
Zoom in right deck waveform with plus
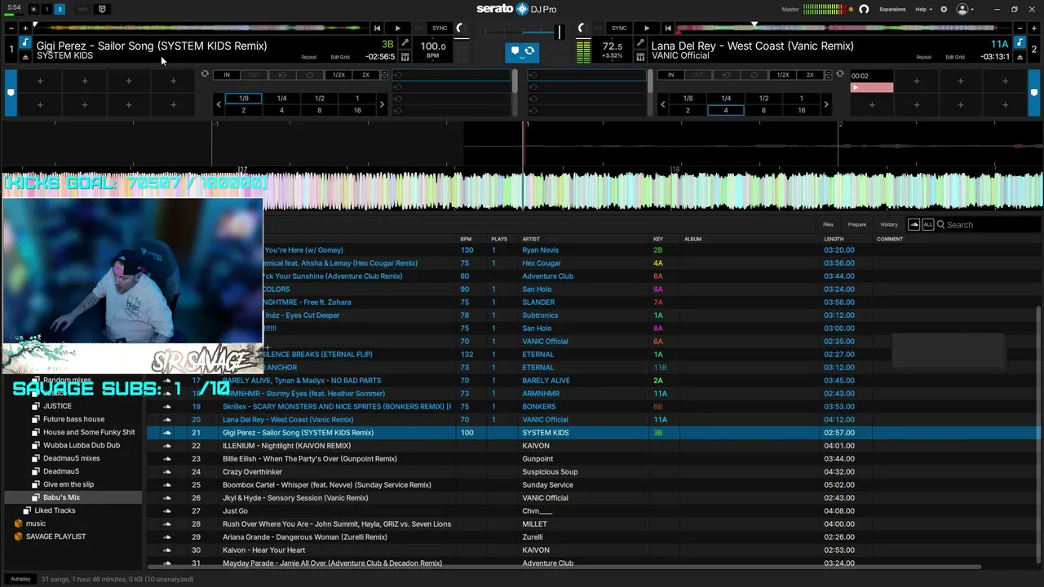1033,29
